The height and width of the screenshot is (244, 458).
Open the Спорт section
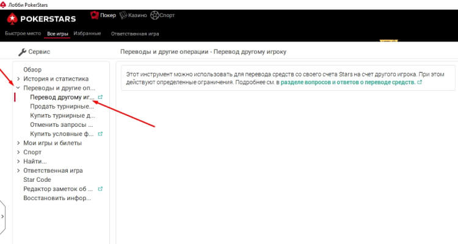[x=167, y=15]
